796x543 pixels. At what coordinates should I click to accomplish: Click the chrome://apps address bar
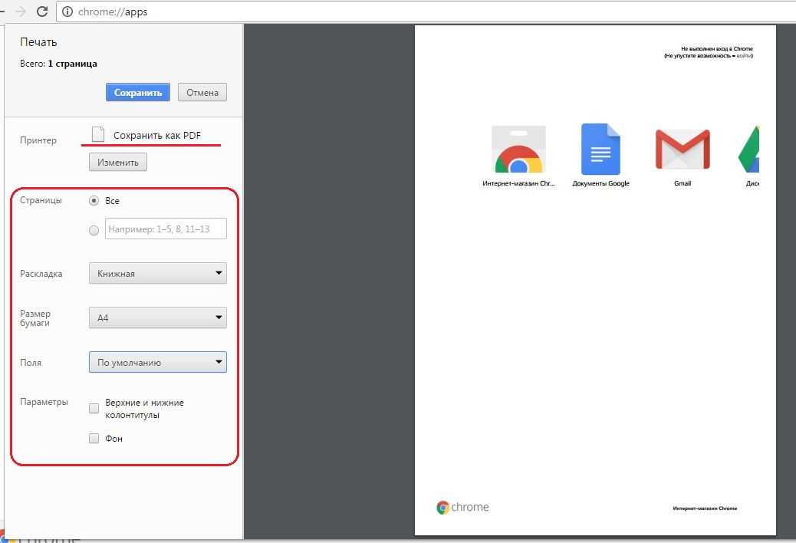426,12
